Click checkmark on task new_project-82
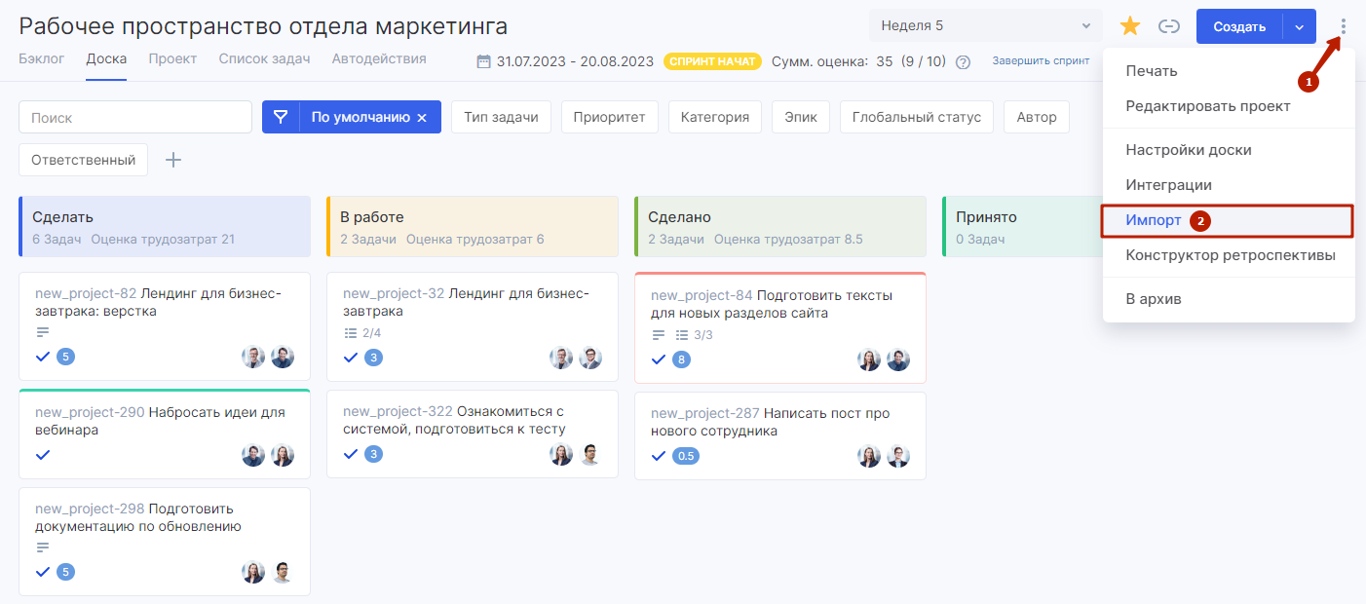1366x604 pixels. tap(43, 357)
